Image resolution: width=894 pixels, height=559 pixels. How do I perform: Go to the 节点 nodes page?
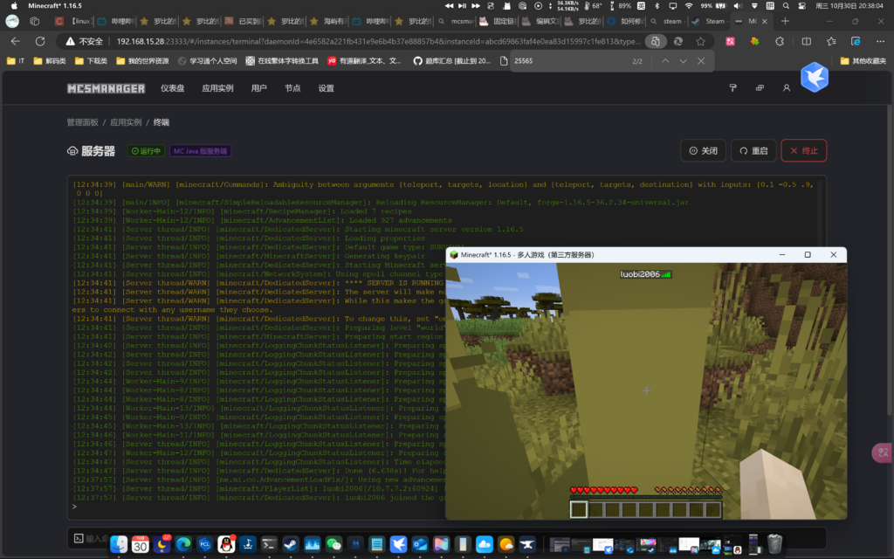292,88
